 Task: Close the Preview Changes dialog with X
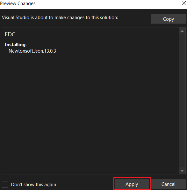(x=184, y=4)
